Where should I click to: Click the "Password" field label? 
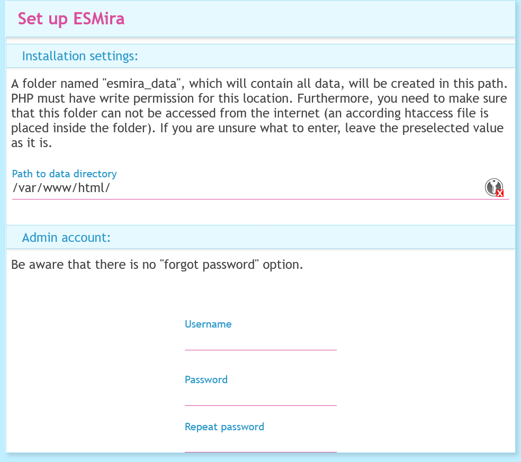206,379
